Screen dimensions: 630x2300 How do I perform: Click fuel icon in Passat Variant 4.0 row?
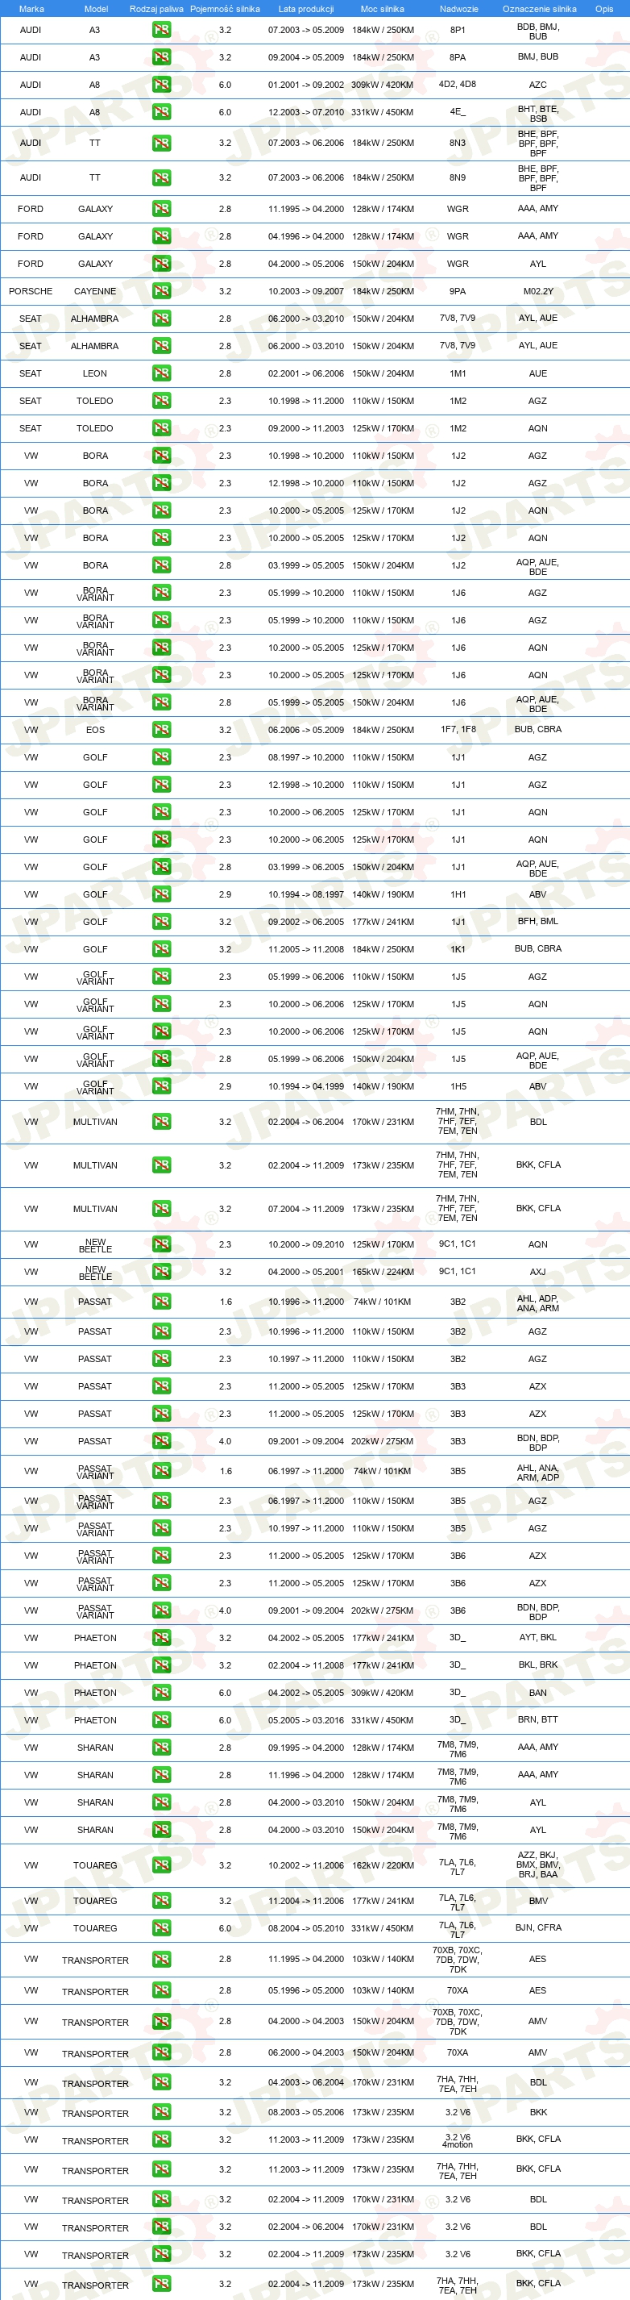coord(161,1610)
